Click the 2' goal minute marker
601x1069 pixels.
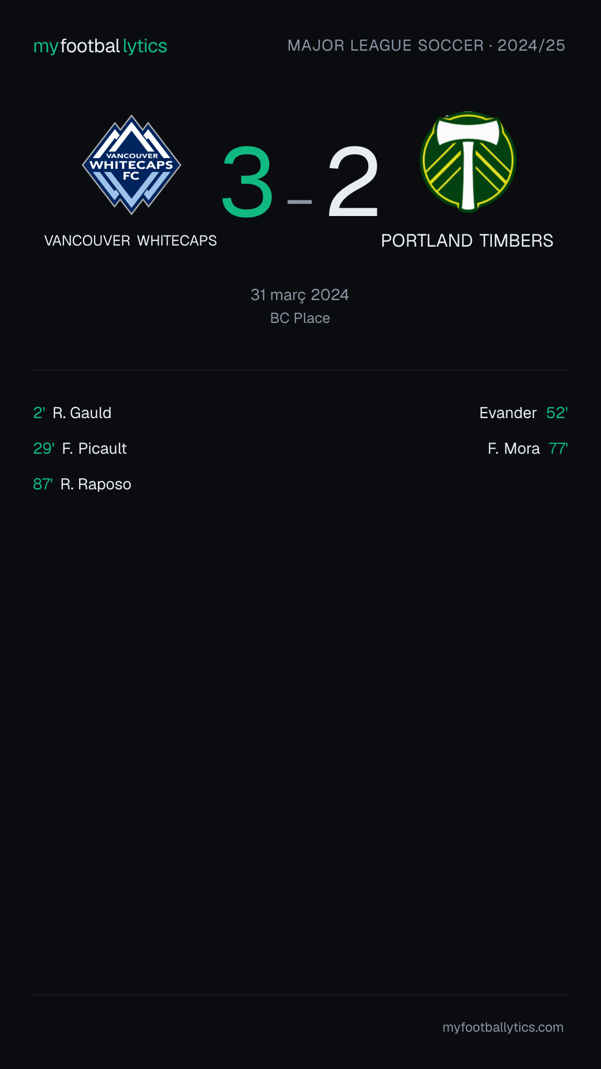(x=39, y=413)
